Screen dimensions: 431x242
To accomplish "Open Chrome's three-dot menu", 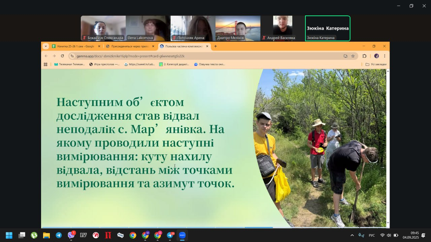I will [385, 56].
